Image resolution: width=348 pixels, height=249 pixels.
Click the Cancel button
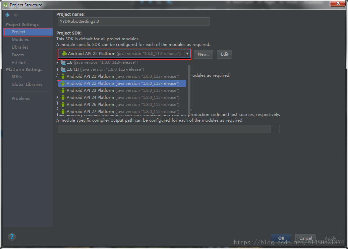pos(305,238)
